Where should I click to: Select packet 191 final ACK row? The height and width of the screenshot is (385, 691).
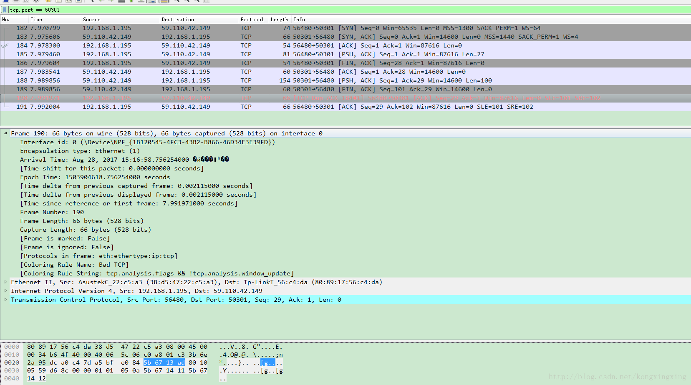tap(345, 107)
